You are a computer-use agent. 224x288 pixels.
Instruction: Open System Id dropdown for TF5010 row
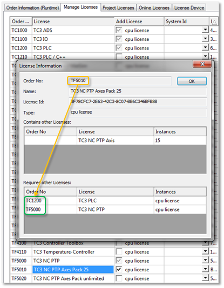coord(205,269)
